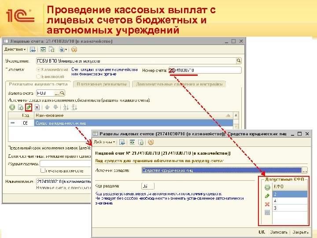This screenshot has height=238, width=317.
Task: Click the Закрыть button
Action: pos(300,232)
